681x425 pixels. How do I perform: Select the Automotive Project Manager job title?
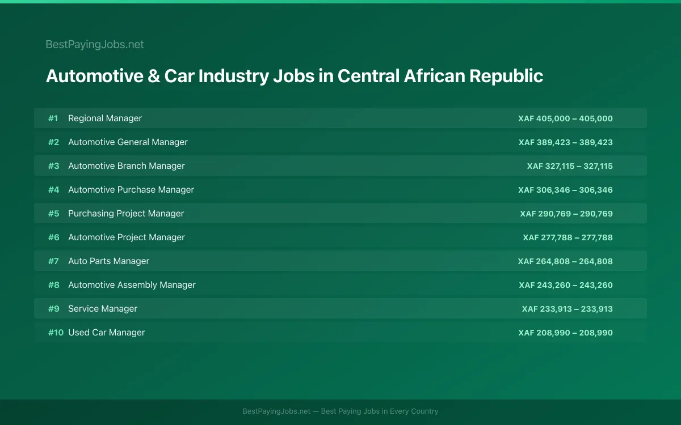(x=127, y=237)
